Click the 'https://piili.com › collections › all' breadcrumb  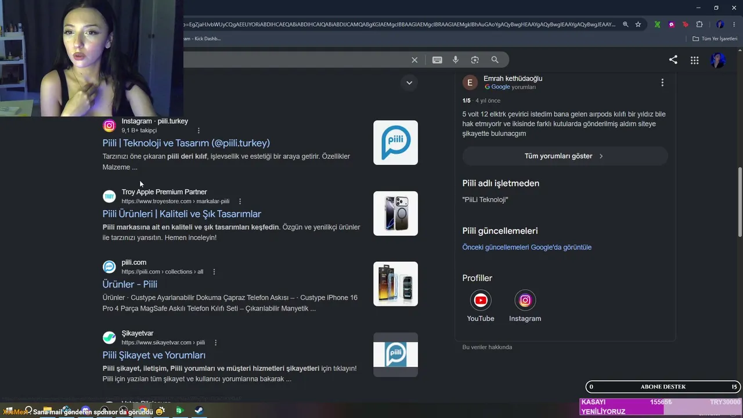click(163, 272)
